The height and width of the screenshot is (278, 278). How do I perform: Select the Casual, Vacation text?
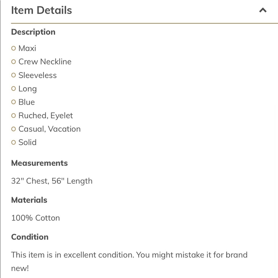[x=50, y=129]
